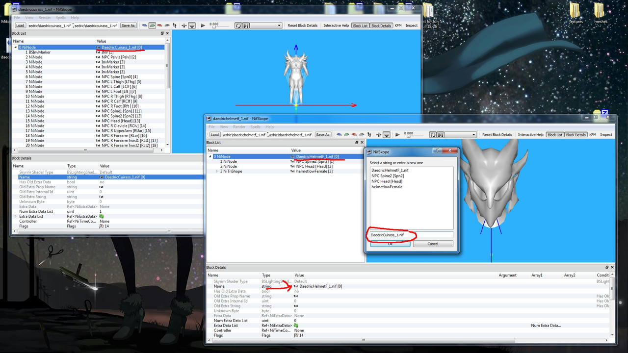Float the Block List panel in daedriccuirass window
Screen dimensions: 628x353
[162, 33]
